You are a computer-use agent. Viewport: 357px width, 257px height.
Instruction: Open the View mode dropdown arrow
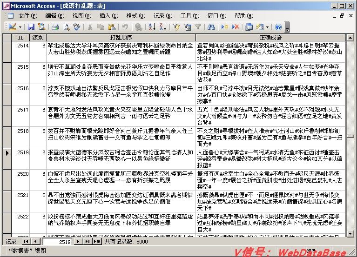pos(20,27)
